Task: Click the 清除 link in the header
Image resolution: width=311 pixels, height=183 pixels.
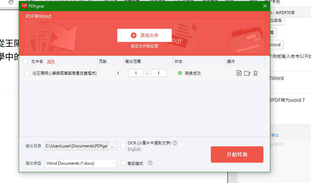Action: click(51, 62)
